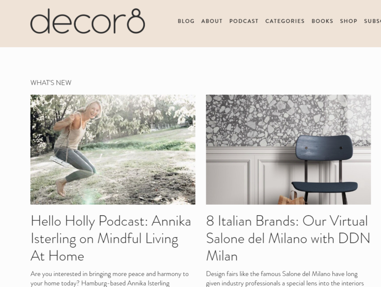
Task: Select the 'Milan' word in headline
Action: (222, 256)
